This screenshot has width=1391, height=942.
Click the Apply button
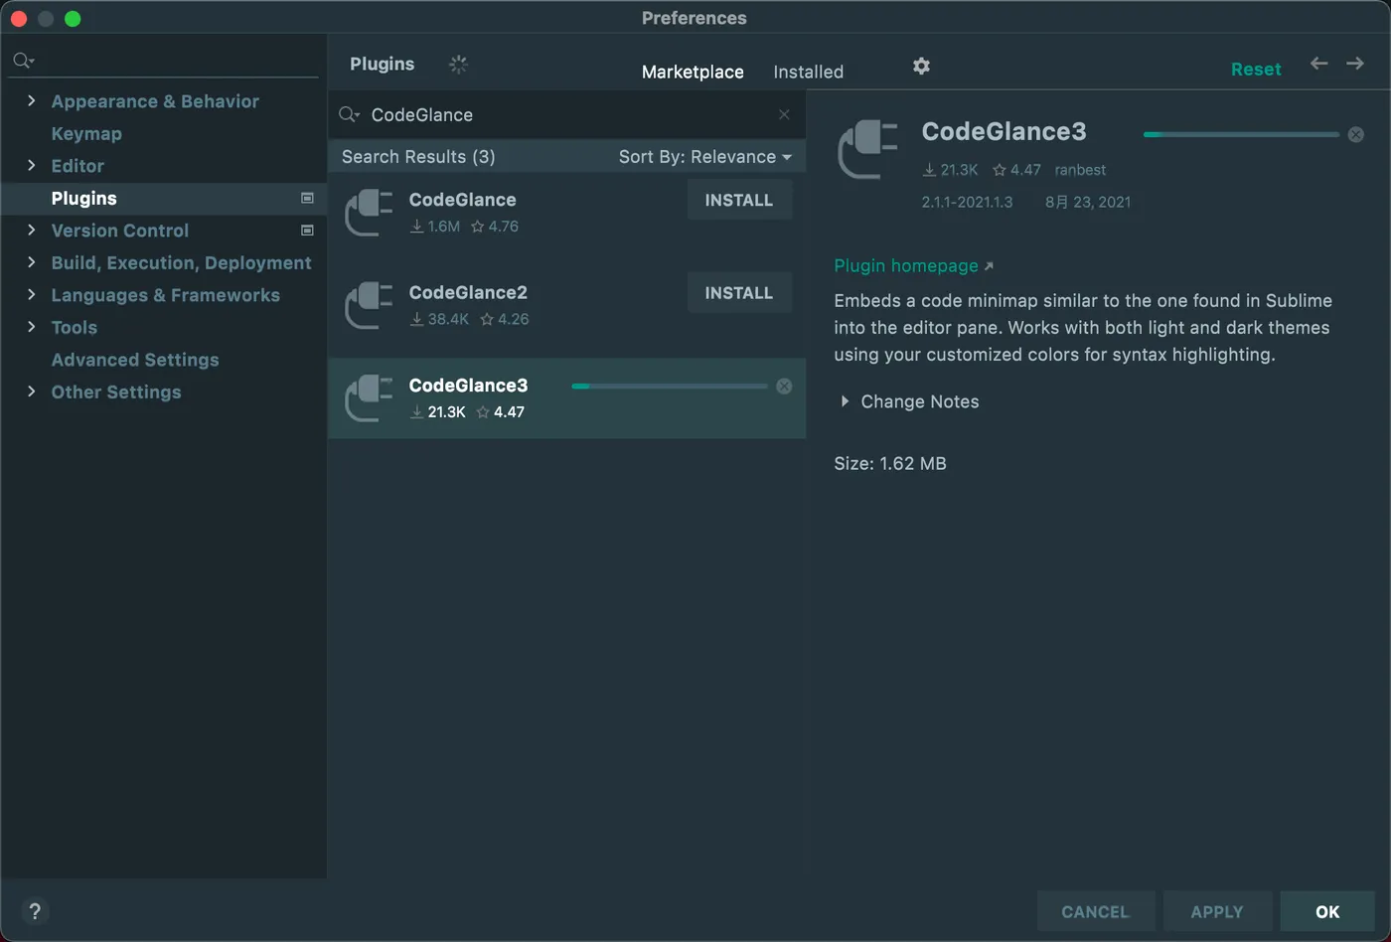1216,911
